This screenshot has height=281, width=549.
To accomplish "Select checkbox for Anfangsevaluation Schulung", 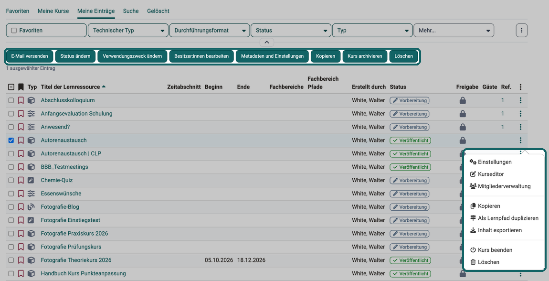I will tap(11, 114).
